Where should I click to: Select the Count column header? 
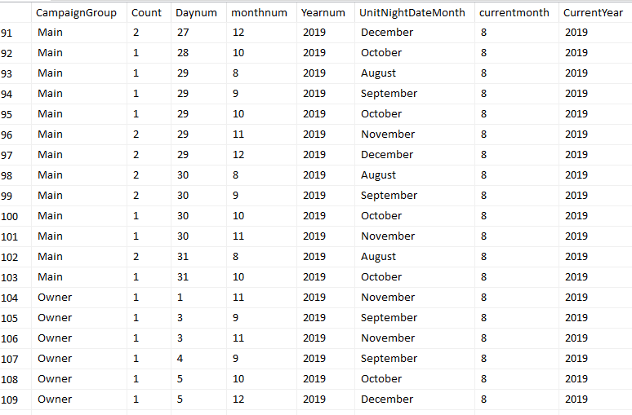147,12
